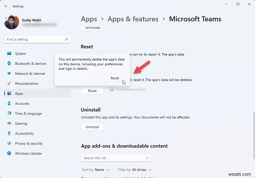Confirm Reset in the warning popup
The image size is (255, 178).
[115, 78]
